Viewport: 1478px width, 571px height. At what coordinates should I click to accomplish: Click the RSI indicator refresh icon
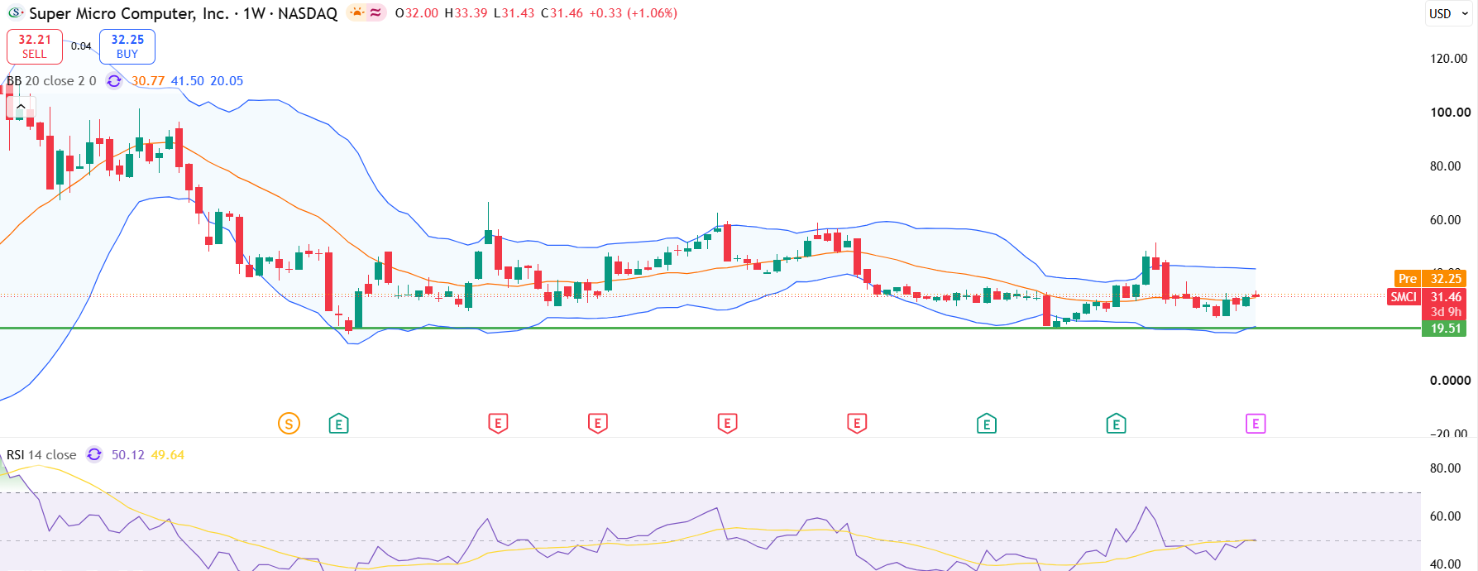click(94, 455)
